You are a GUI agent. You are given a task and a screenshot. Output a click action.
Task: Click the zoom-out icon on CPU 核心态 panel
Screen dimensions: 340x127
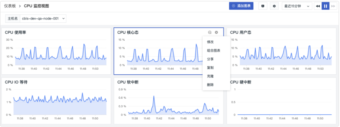210,32
